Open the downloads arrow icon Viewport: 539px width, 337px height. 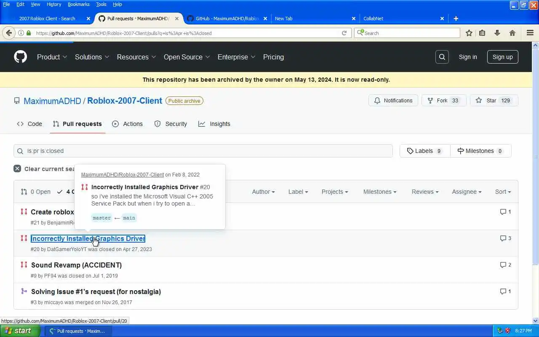coord(497,33)
